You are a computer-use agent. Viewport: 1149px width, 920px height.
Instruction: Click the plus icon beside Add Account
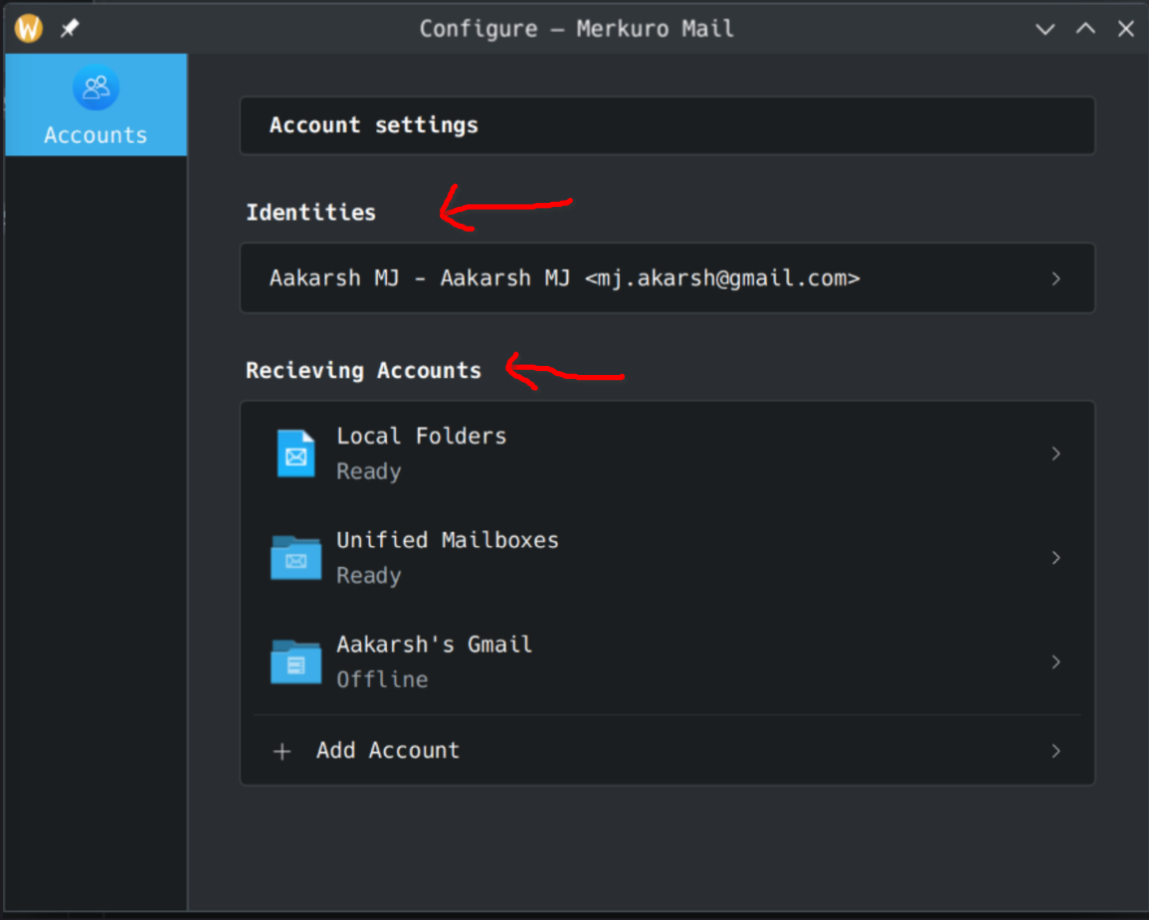click(x=283, y=752)
